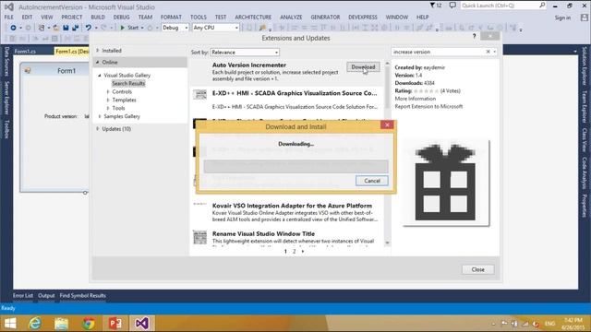Viewport: 591px width, 332px height.
Task: Cancel the Download and Install dialog
Action: (372, 181)
